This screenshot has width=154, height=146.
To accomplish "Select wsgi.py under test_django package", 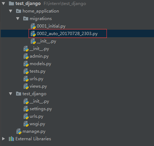I will coord(38,124).
